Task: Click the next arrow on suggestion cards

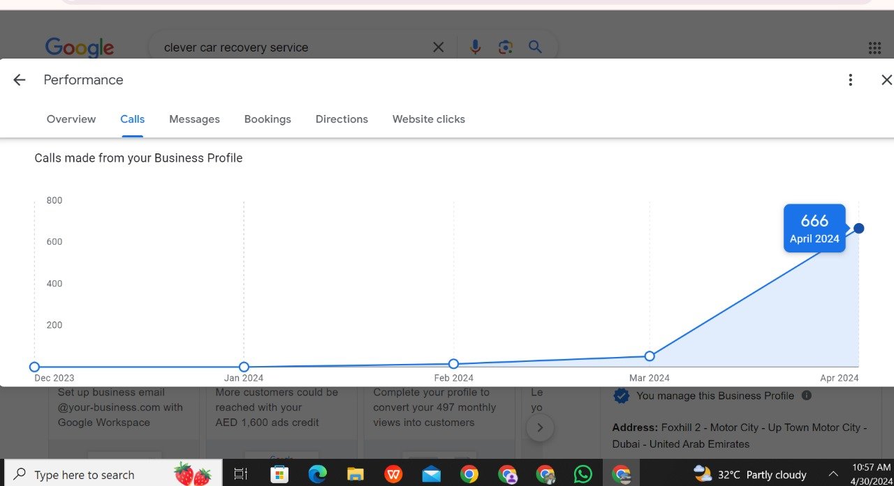Action: (x=540, y=427)
